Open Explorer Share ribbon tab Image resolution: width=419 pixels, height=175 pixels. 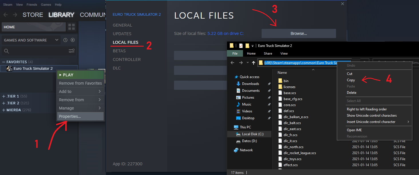(268, 53)
